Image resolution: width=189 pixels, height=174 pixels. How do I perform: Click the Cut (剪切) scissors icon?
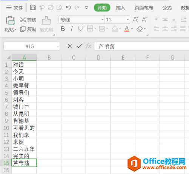click(x=23, y=20)
